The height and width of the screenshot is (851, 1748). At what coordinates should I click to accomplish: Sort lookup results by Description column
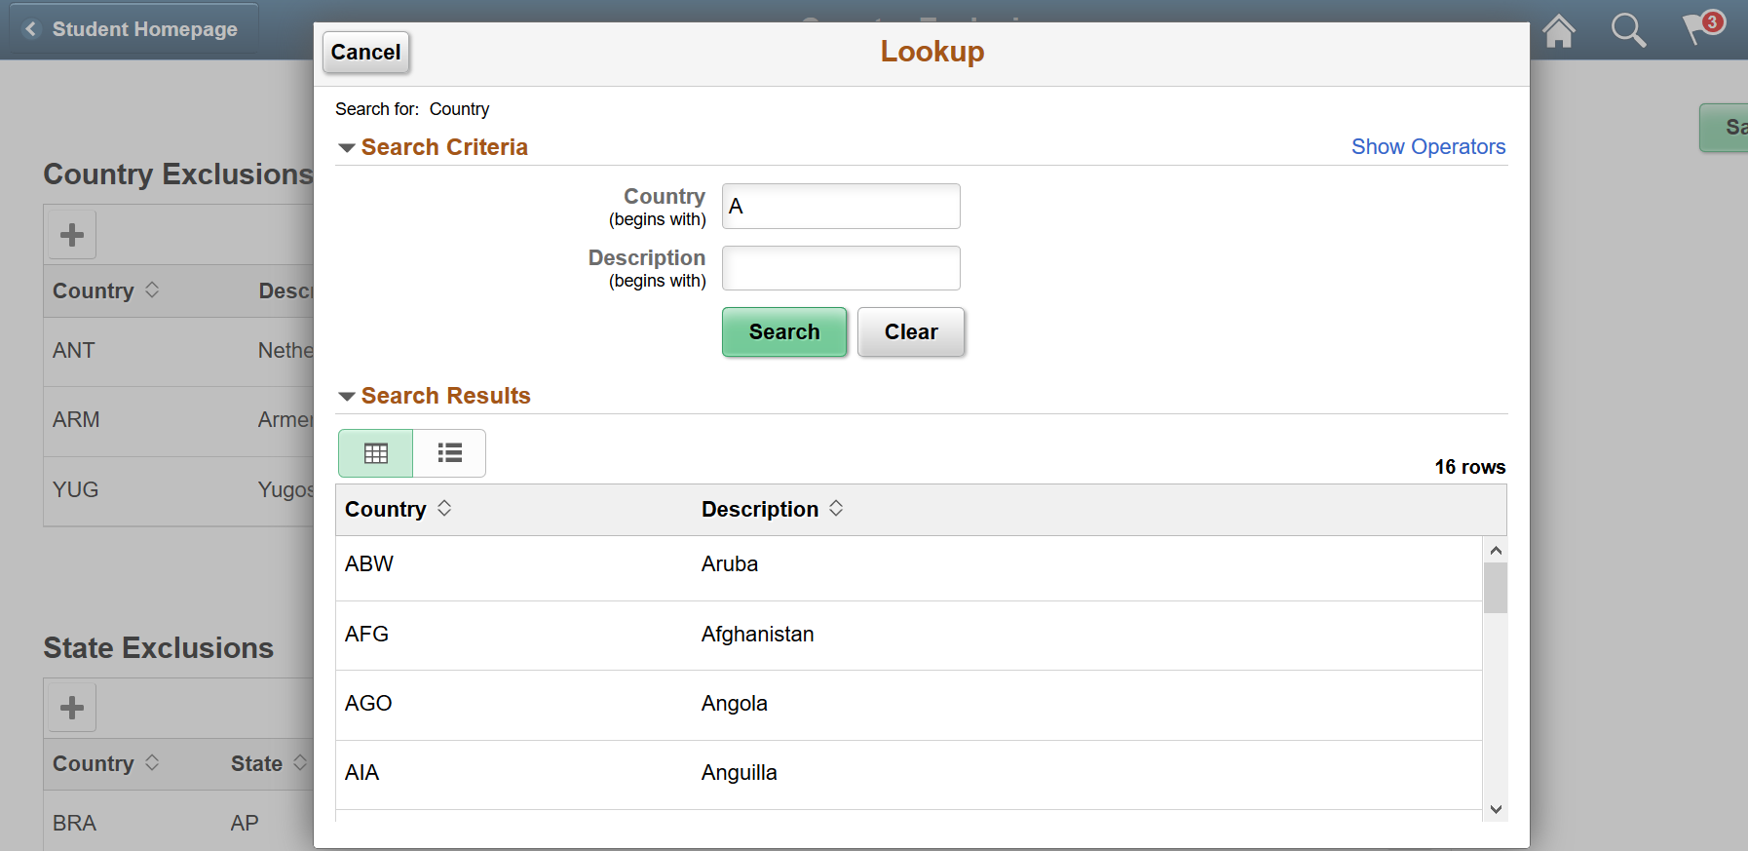point(836,508)
